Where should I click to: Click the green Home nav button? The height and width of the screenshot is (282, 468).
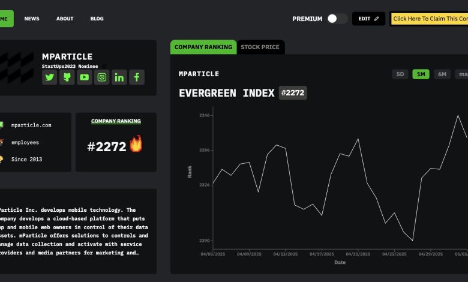point(6,19)
